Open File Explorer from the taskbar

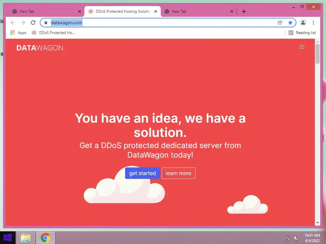(x=25, y=238)
